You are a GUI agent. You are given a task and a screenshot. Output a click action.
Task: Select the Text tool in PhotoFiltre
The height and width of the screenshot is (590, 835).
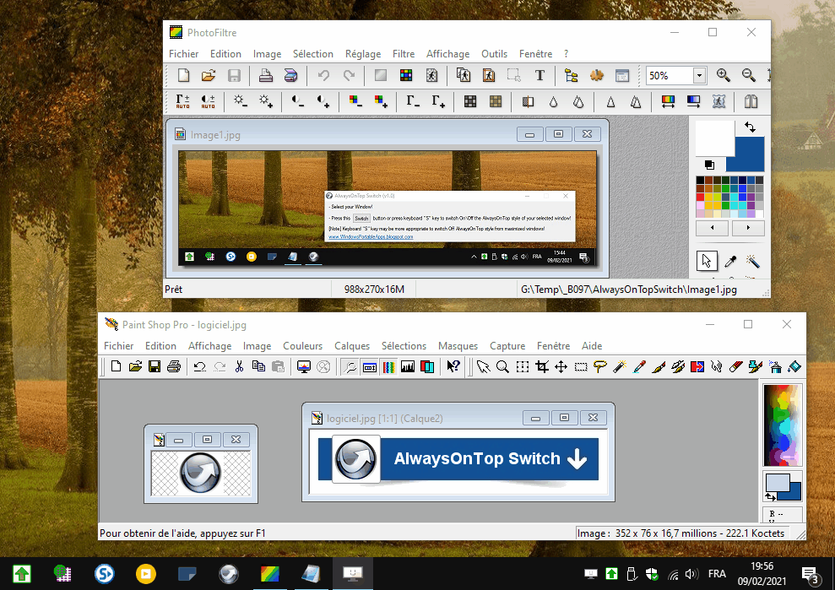539,76
